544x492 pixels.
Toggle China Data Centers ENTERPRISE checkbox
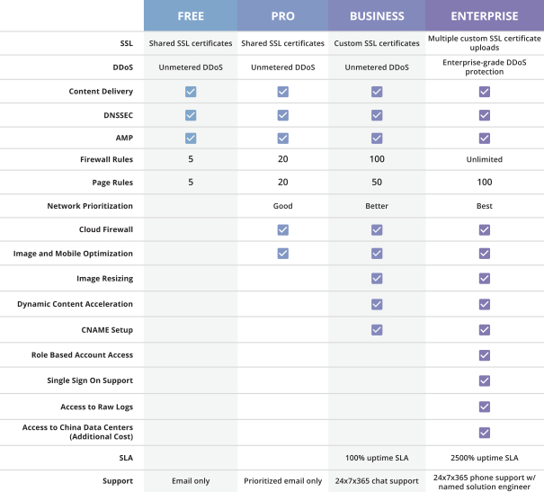pos(484,432)
